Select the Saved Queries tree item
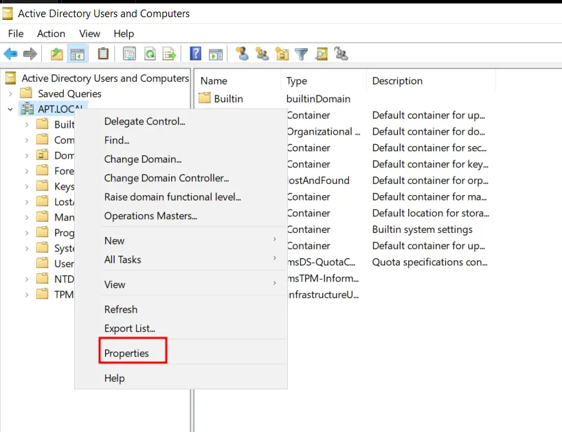 click(69, 94)
